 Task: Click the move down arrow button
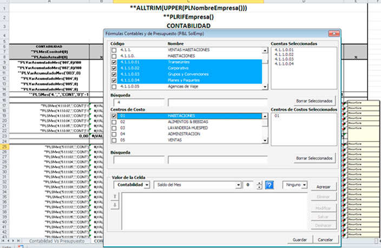[115, 205]
